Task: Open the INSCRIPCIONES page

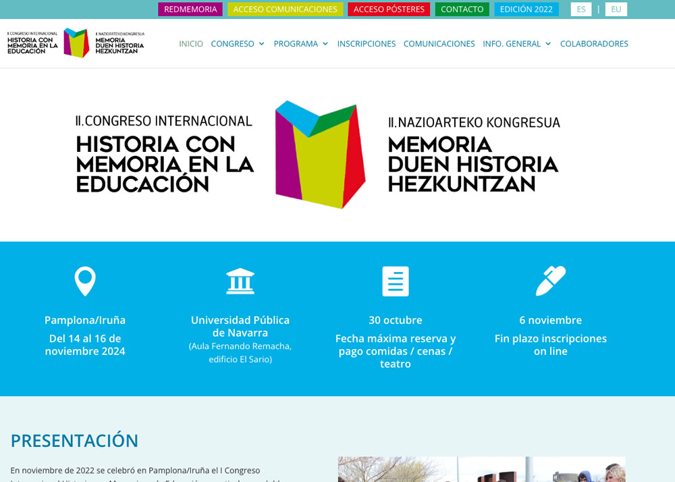Action: [x=367, y=44]
